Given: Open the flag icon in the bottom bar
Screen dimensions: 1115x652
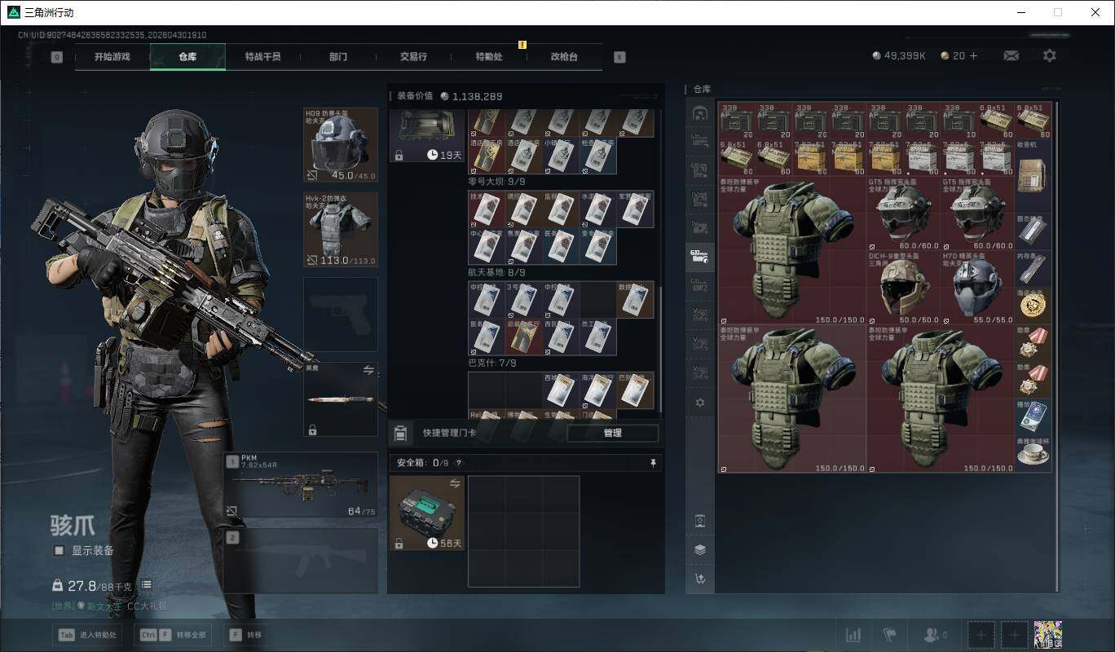Looking at the screenshot, I should [889, 635].
